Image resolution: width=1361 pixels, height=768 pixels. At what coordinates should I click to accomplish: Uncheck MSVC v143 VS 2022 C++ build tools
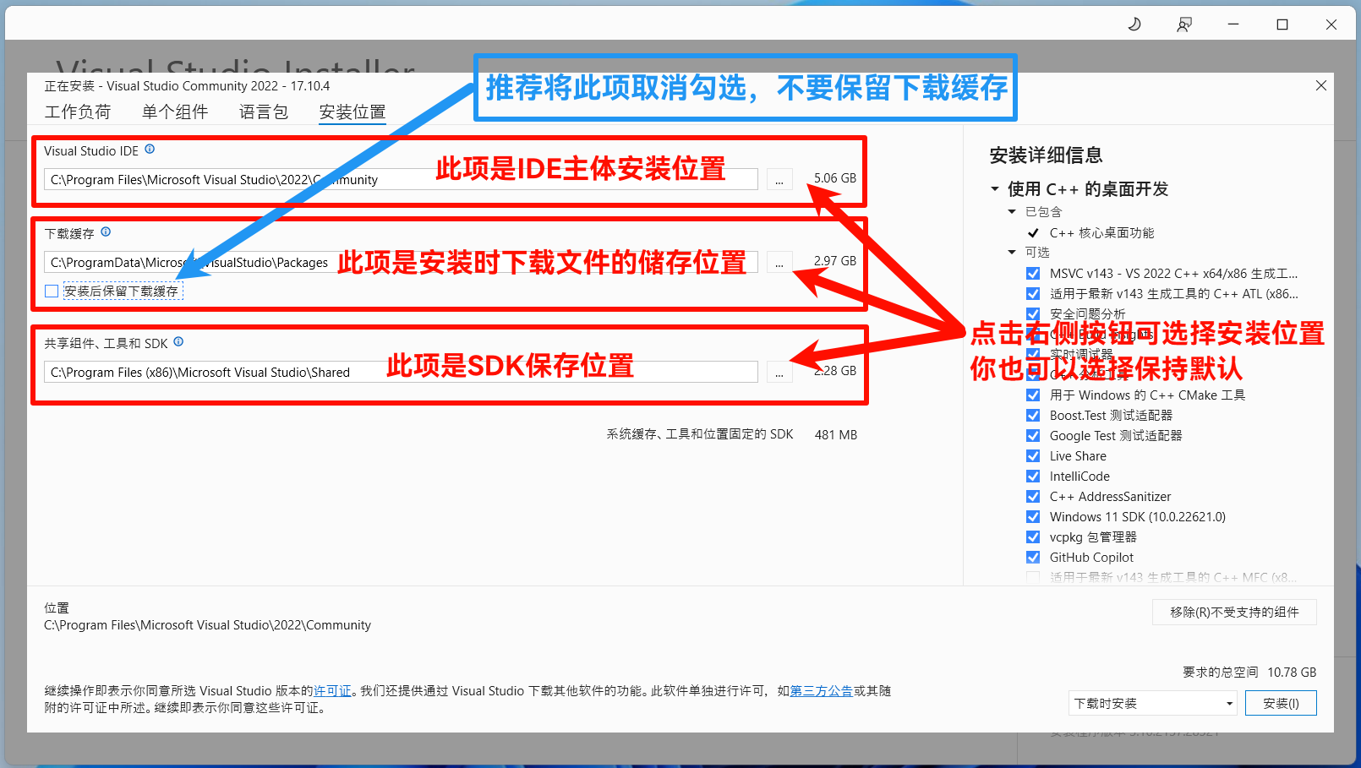(1033, 274)
